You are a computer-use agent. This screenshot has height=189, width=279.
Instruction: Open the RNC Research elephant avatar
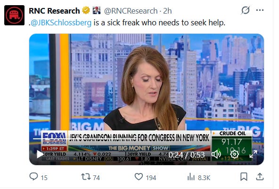15,15
